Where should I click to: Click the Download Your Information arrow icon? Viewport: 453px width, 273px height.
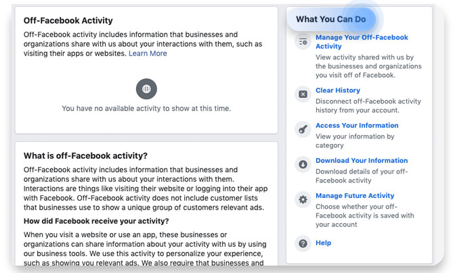pos(303,164)
